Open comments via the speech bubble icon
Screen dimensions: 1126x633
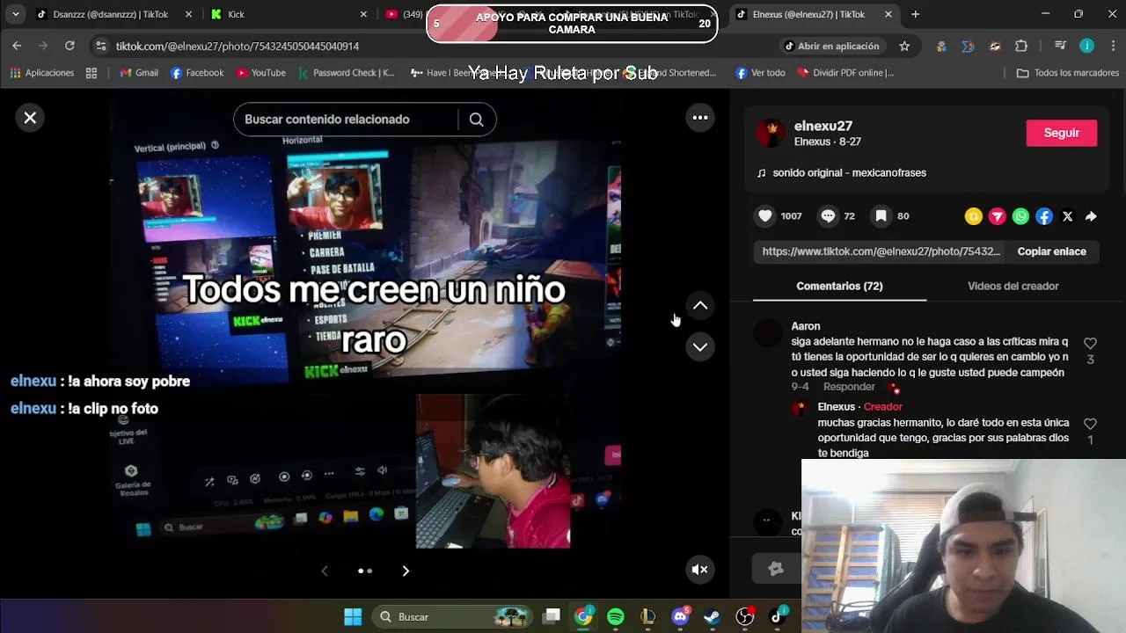828,216
